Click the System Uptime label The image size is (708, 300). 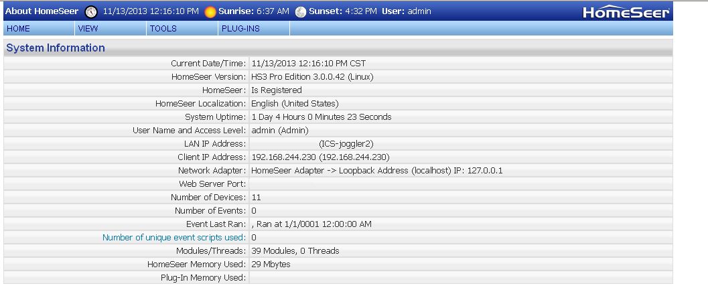[x=216, y=117]
